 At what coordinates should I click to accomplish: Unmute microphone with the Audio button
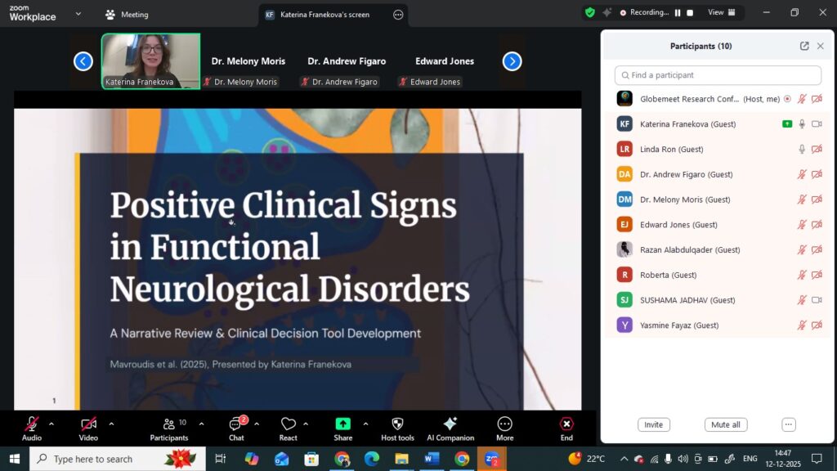32,424
